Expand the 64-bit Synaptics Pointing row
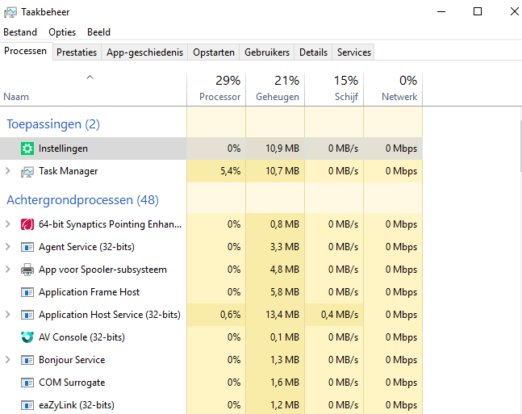Screen dimensions: 522x414 click(8, 224)
